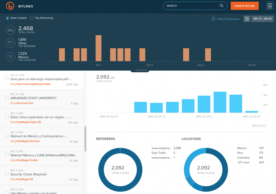This screenshot has height=194, width=276.
Task: Open the filter sliders icon
Action: coord(247,18)
